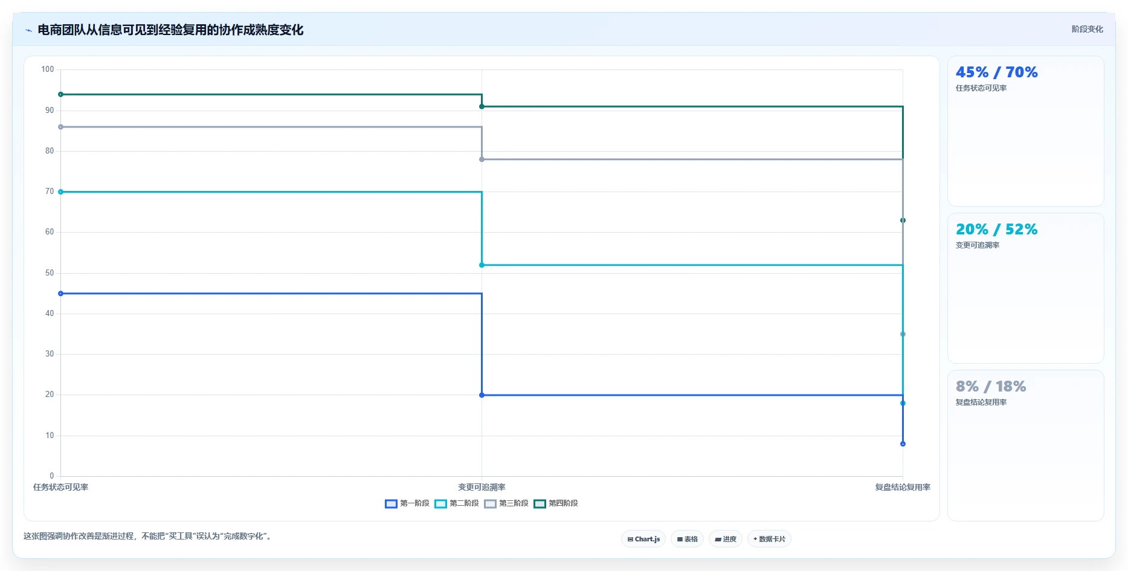Toggle 第四阶段 legend swatch
This screenshot has width=1128, height=571.
540,504
